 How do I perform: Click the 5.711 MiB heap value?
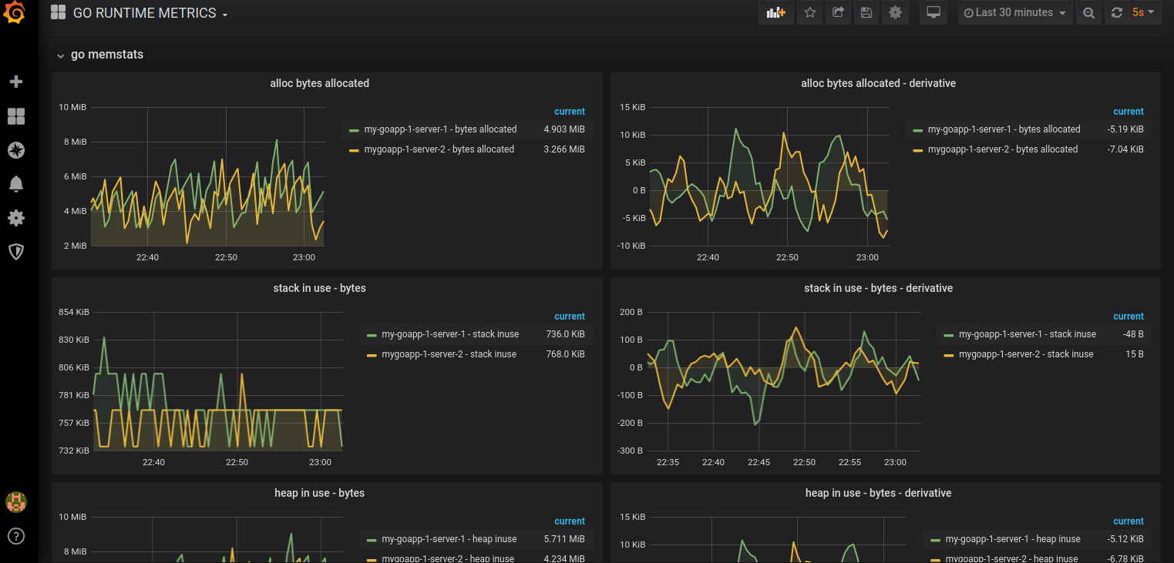click(x=563, y=539)
